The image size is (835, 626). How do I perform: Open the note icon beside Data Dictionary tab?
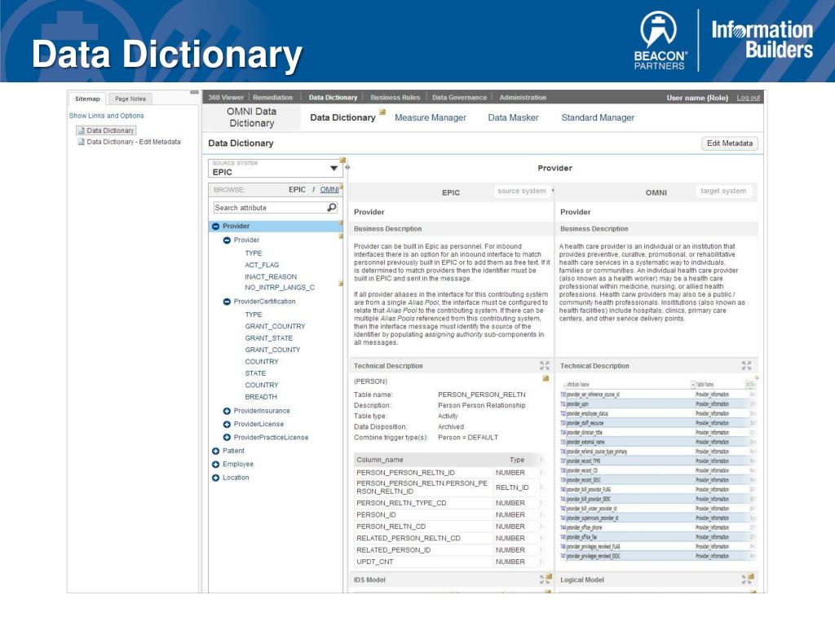[382, 112]
